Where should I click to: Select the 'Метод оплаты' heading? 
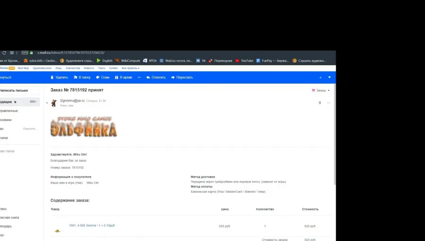click(202, 187)
